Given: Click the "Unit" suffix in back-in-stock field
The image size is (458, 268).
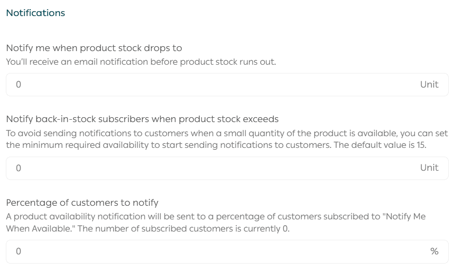Looking at the screenshot, I should pyautogui.click(x=429, y=168).
